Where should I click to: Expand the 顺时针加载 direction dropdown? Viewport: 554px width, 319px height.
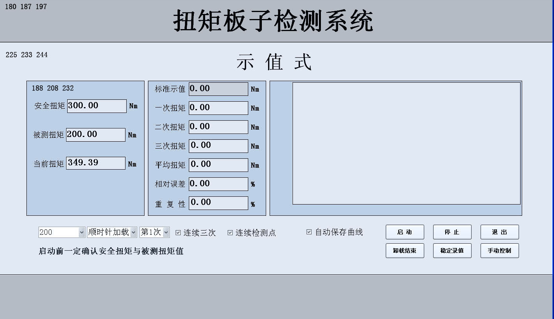[133, 232]
